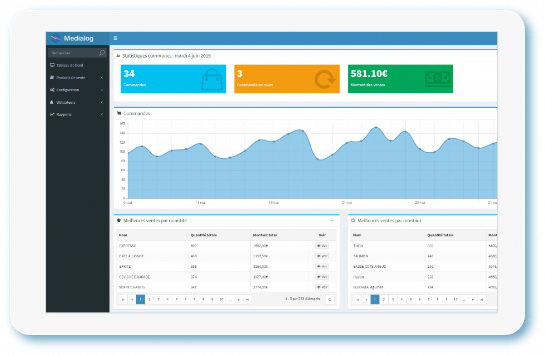
Task: Click the refresh icon on Commande en cours card
Action: 324,79
